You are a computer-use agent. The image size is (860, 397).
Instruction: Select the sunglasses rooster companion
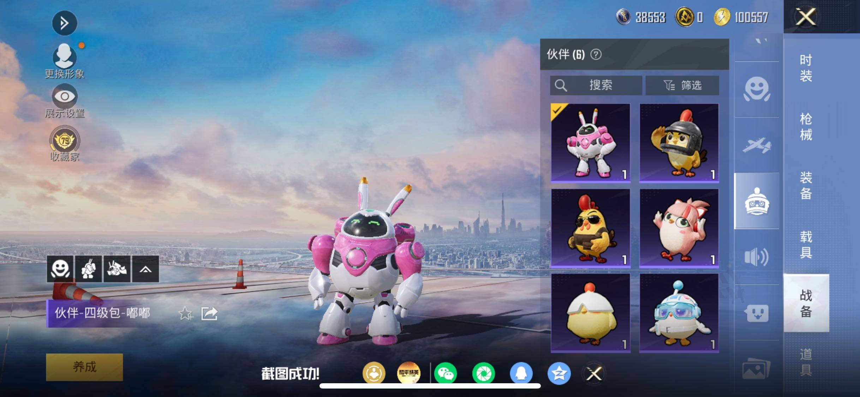coord(591,228)
